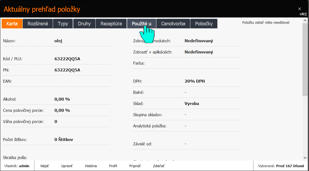Pin the item with Pripnúť
309x171 pixels.
(x=135, y=166)
